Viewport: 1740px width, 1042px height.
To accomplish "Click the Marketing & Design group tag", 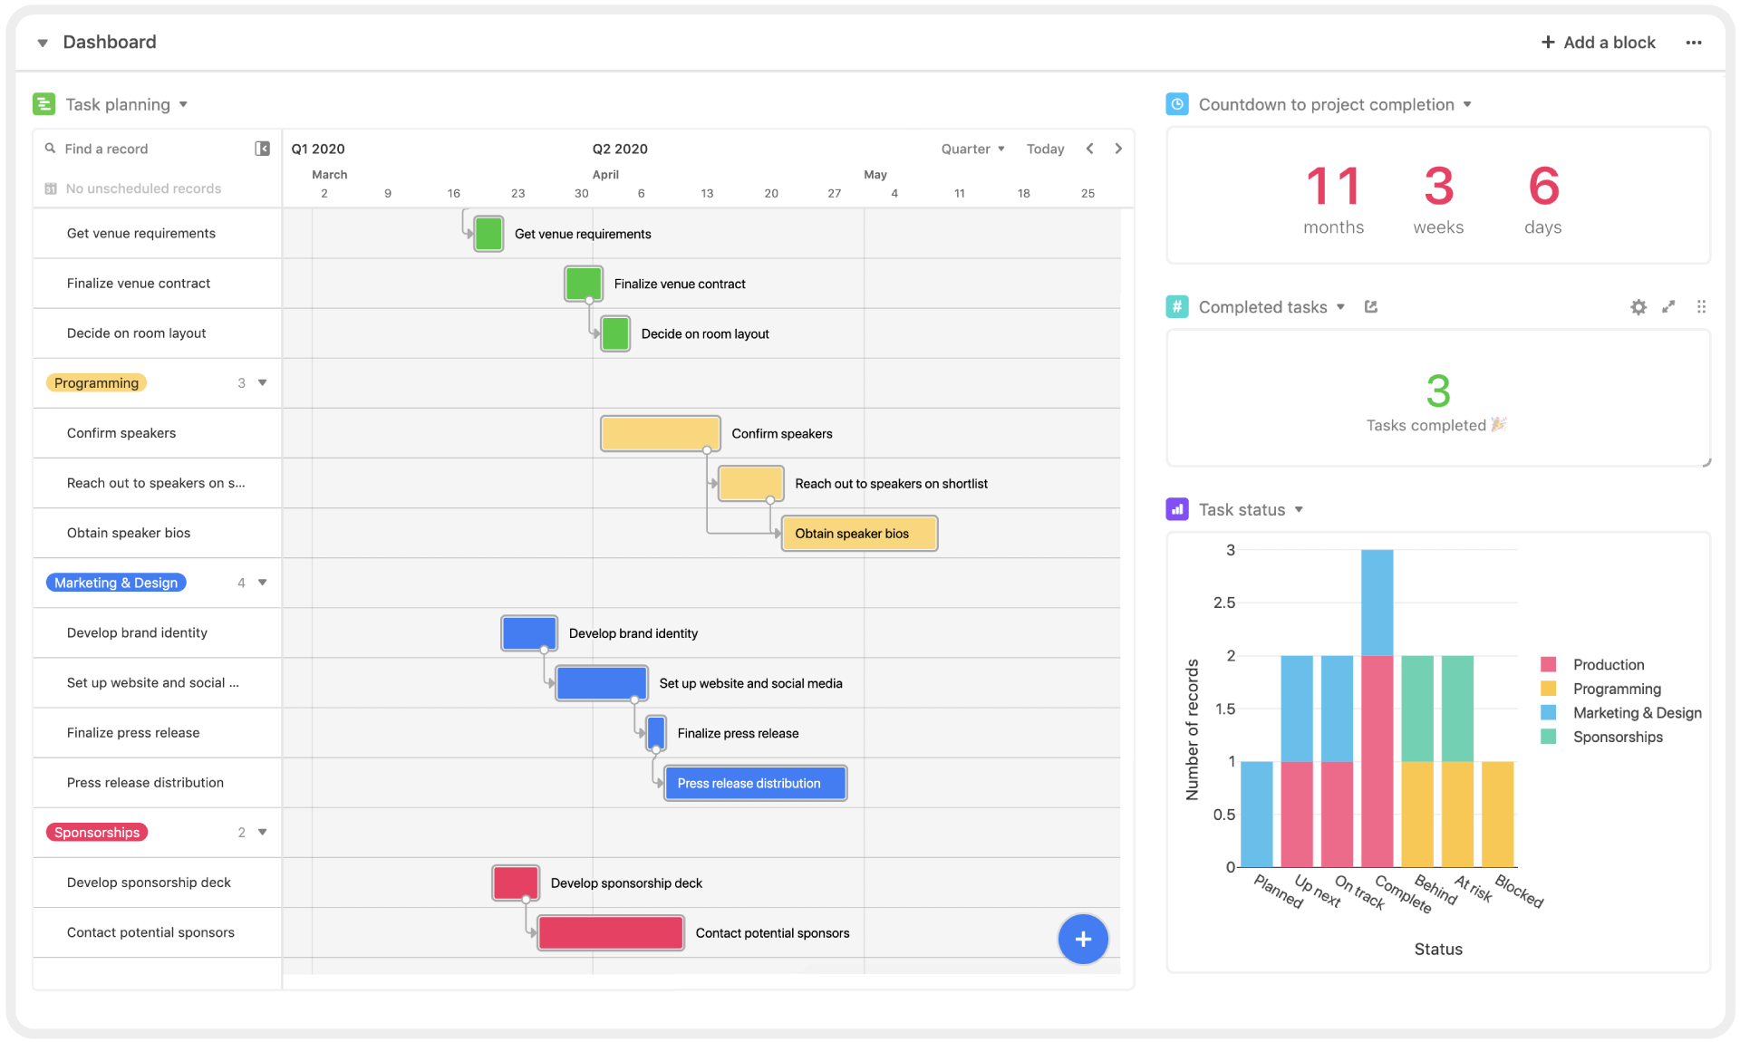I will (116, 583).
